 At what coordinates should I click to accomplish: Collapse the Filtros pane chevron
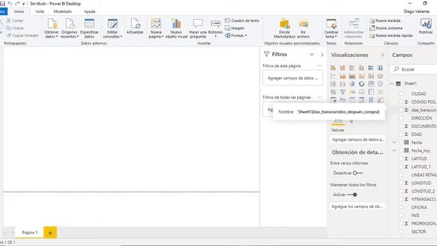coord(322,55)
